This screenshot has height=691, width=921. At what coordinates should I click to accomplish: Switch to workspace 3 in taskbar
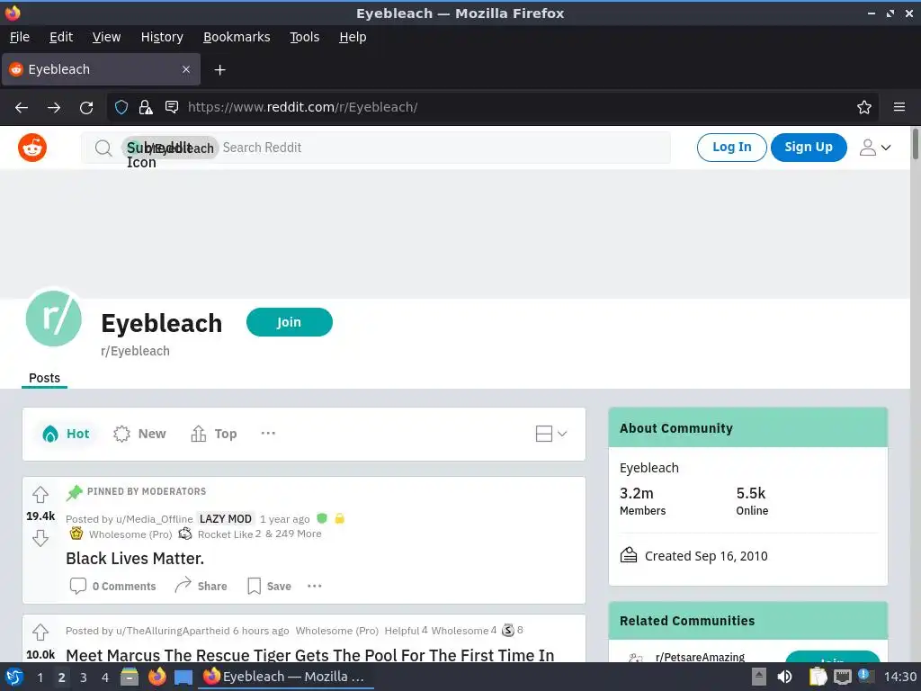[x=84, y=678]
